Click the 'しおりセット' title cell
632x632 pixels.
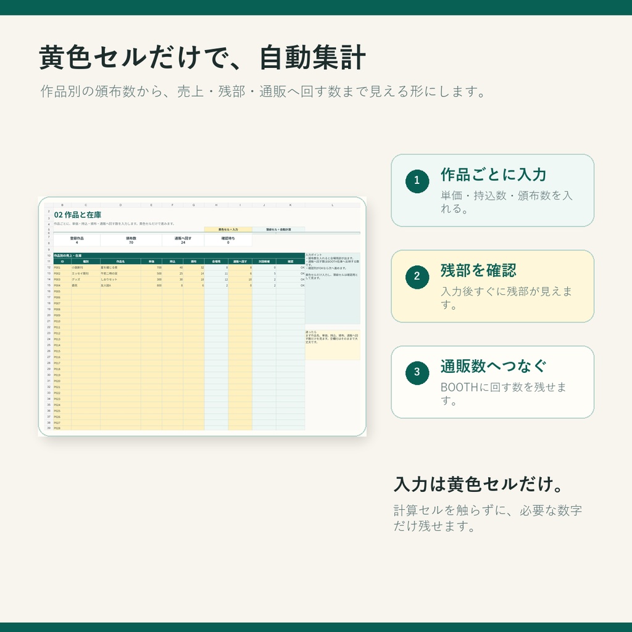(x=120, y=280)
